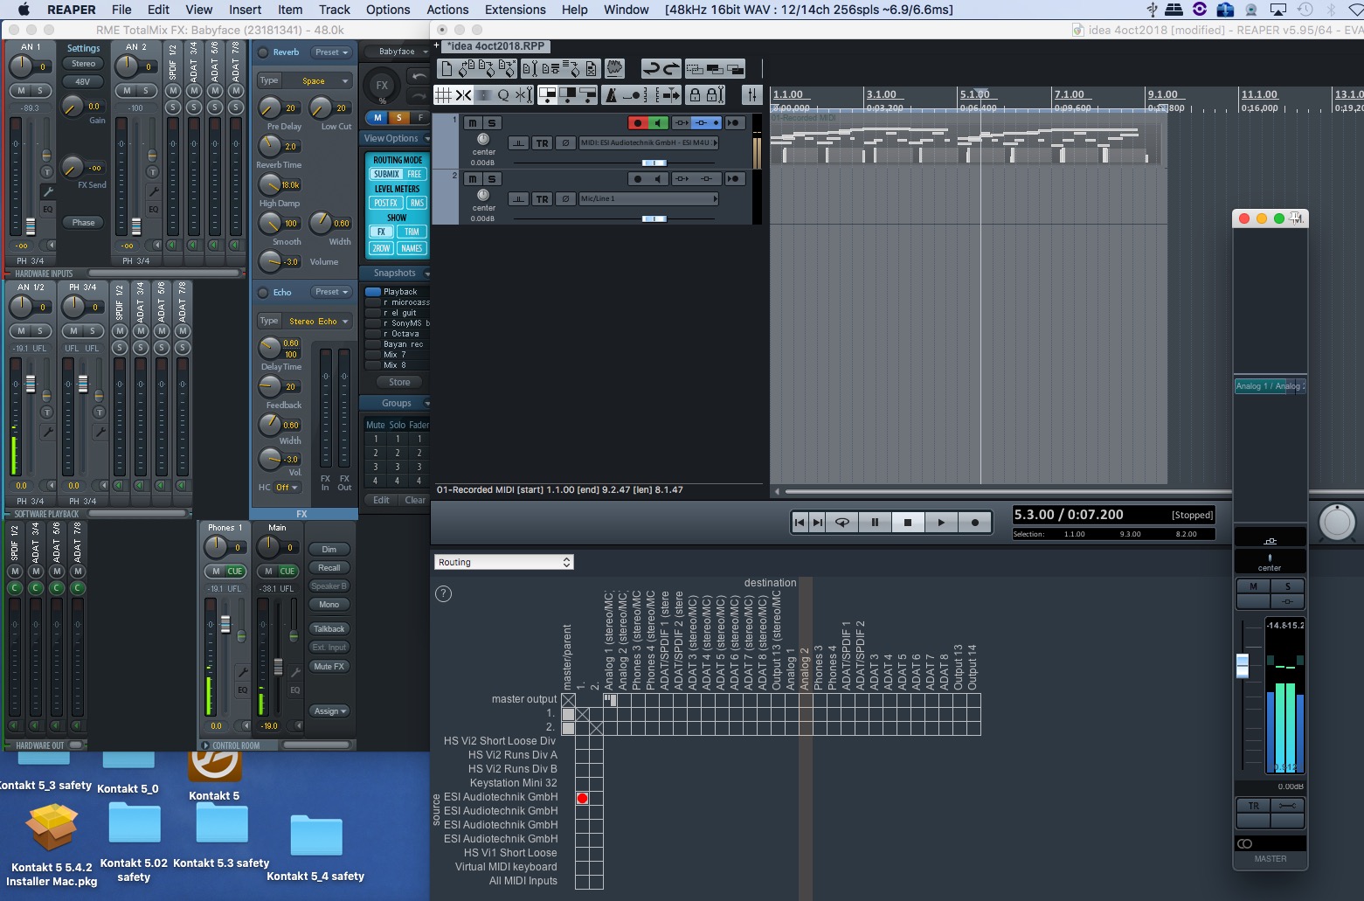Click the new project icon in REAPER toolbar
Screen dimensions: 1364x901
pyautogui.click(x=447, y=68)
